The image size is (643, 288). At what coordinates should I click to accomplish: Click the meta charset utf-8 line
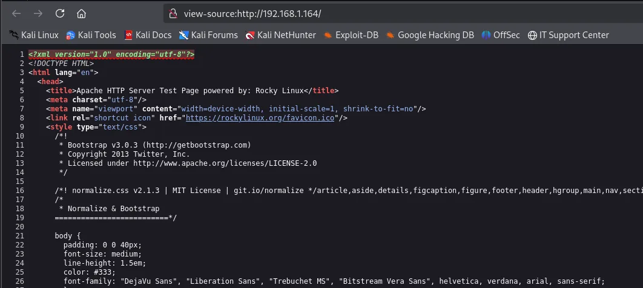[x=96, y=100]
